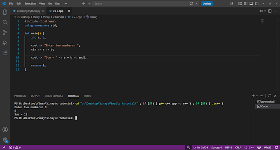Open the Selection menu
This screenshot has width=280, height=150.
30,4
